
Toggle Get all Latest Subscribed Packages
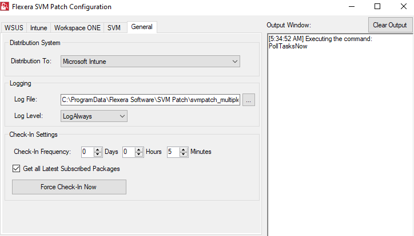point(17,169)
